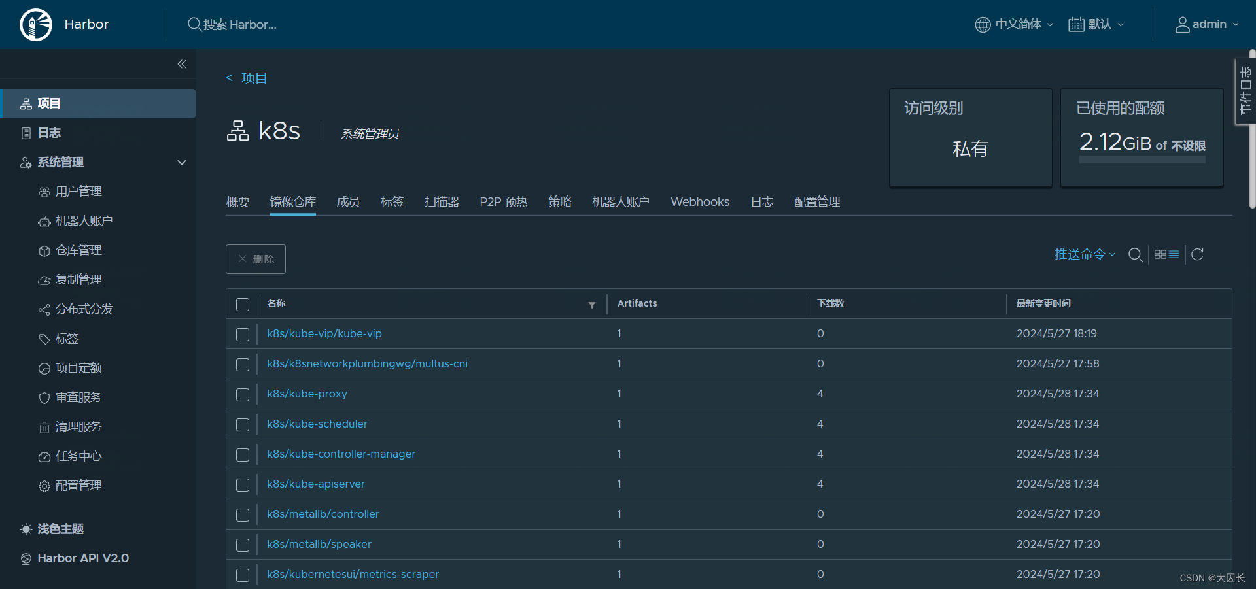Click the 用户管理 users icon

[44, 192]
